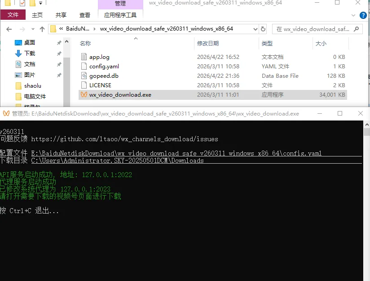The image size is (370, 281).
Task: Expand hidden breadcrumb path chevrons
Action: [x=61, y=29]
